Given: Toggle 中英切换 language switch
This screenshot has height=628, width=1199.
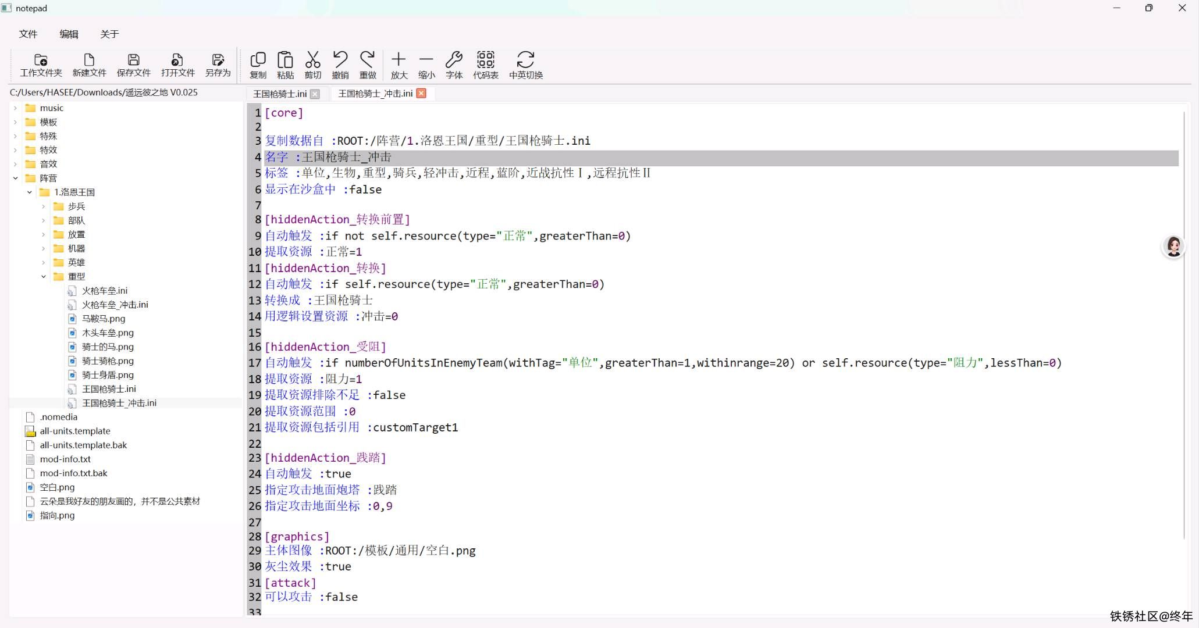Looking at the screenshot, I should 525,59.
